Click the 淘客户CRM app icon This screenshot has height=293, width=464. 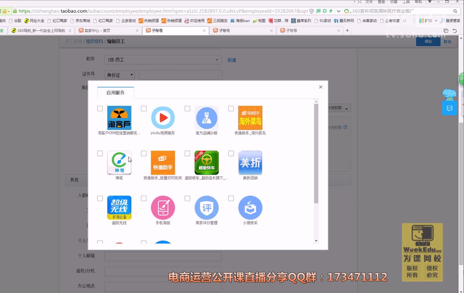119,118
